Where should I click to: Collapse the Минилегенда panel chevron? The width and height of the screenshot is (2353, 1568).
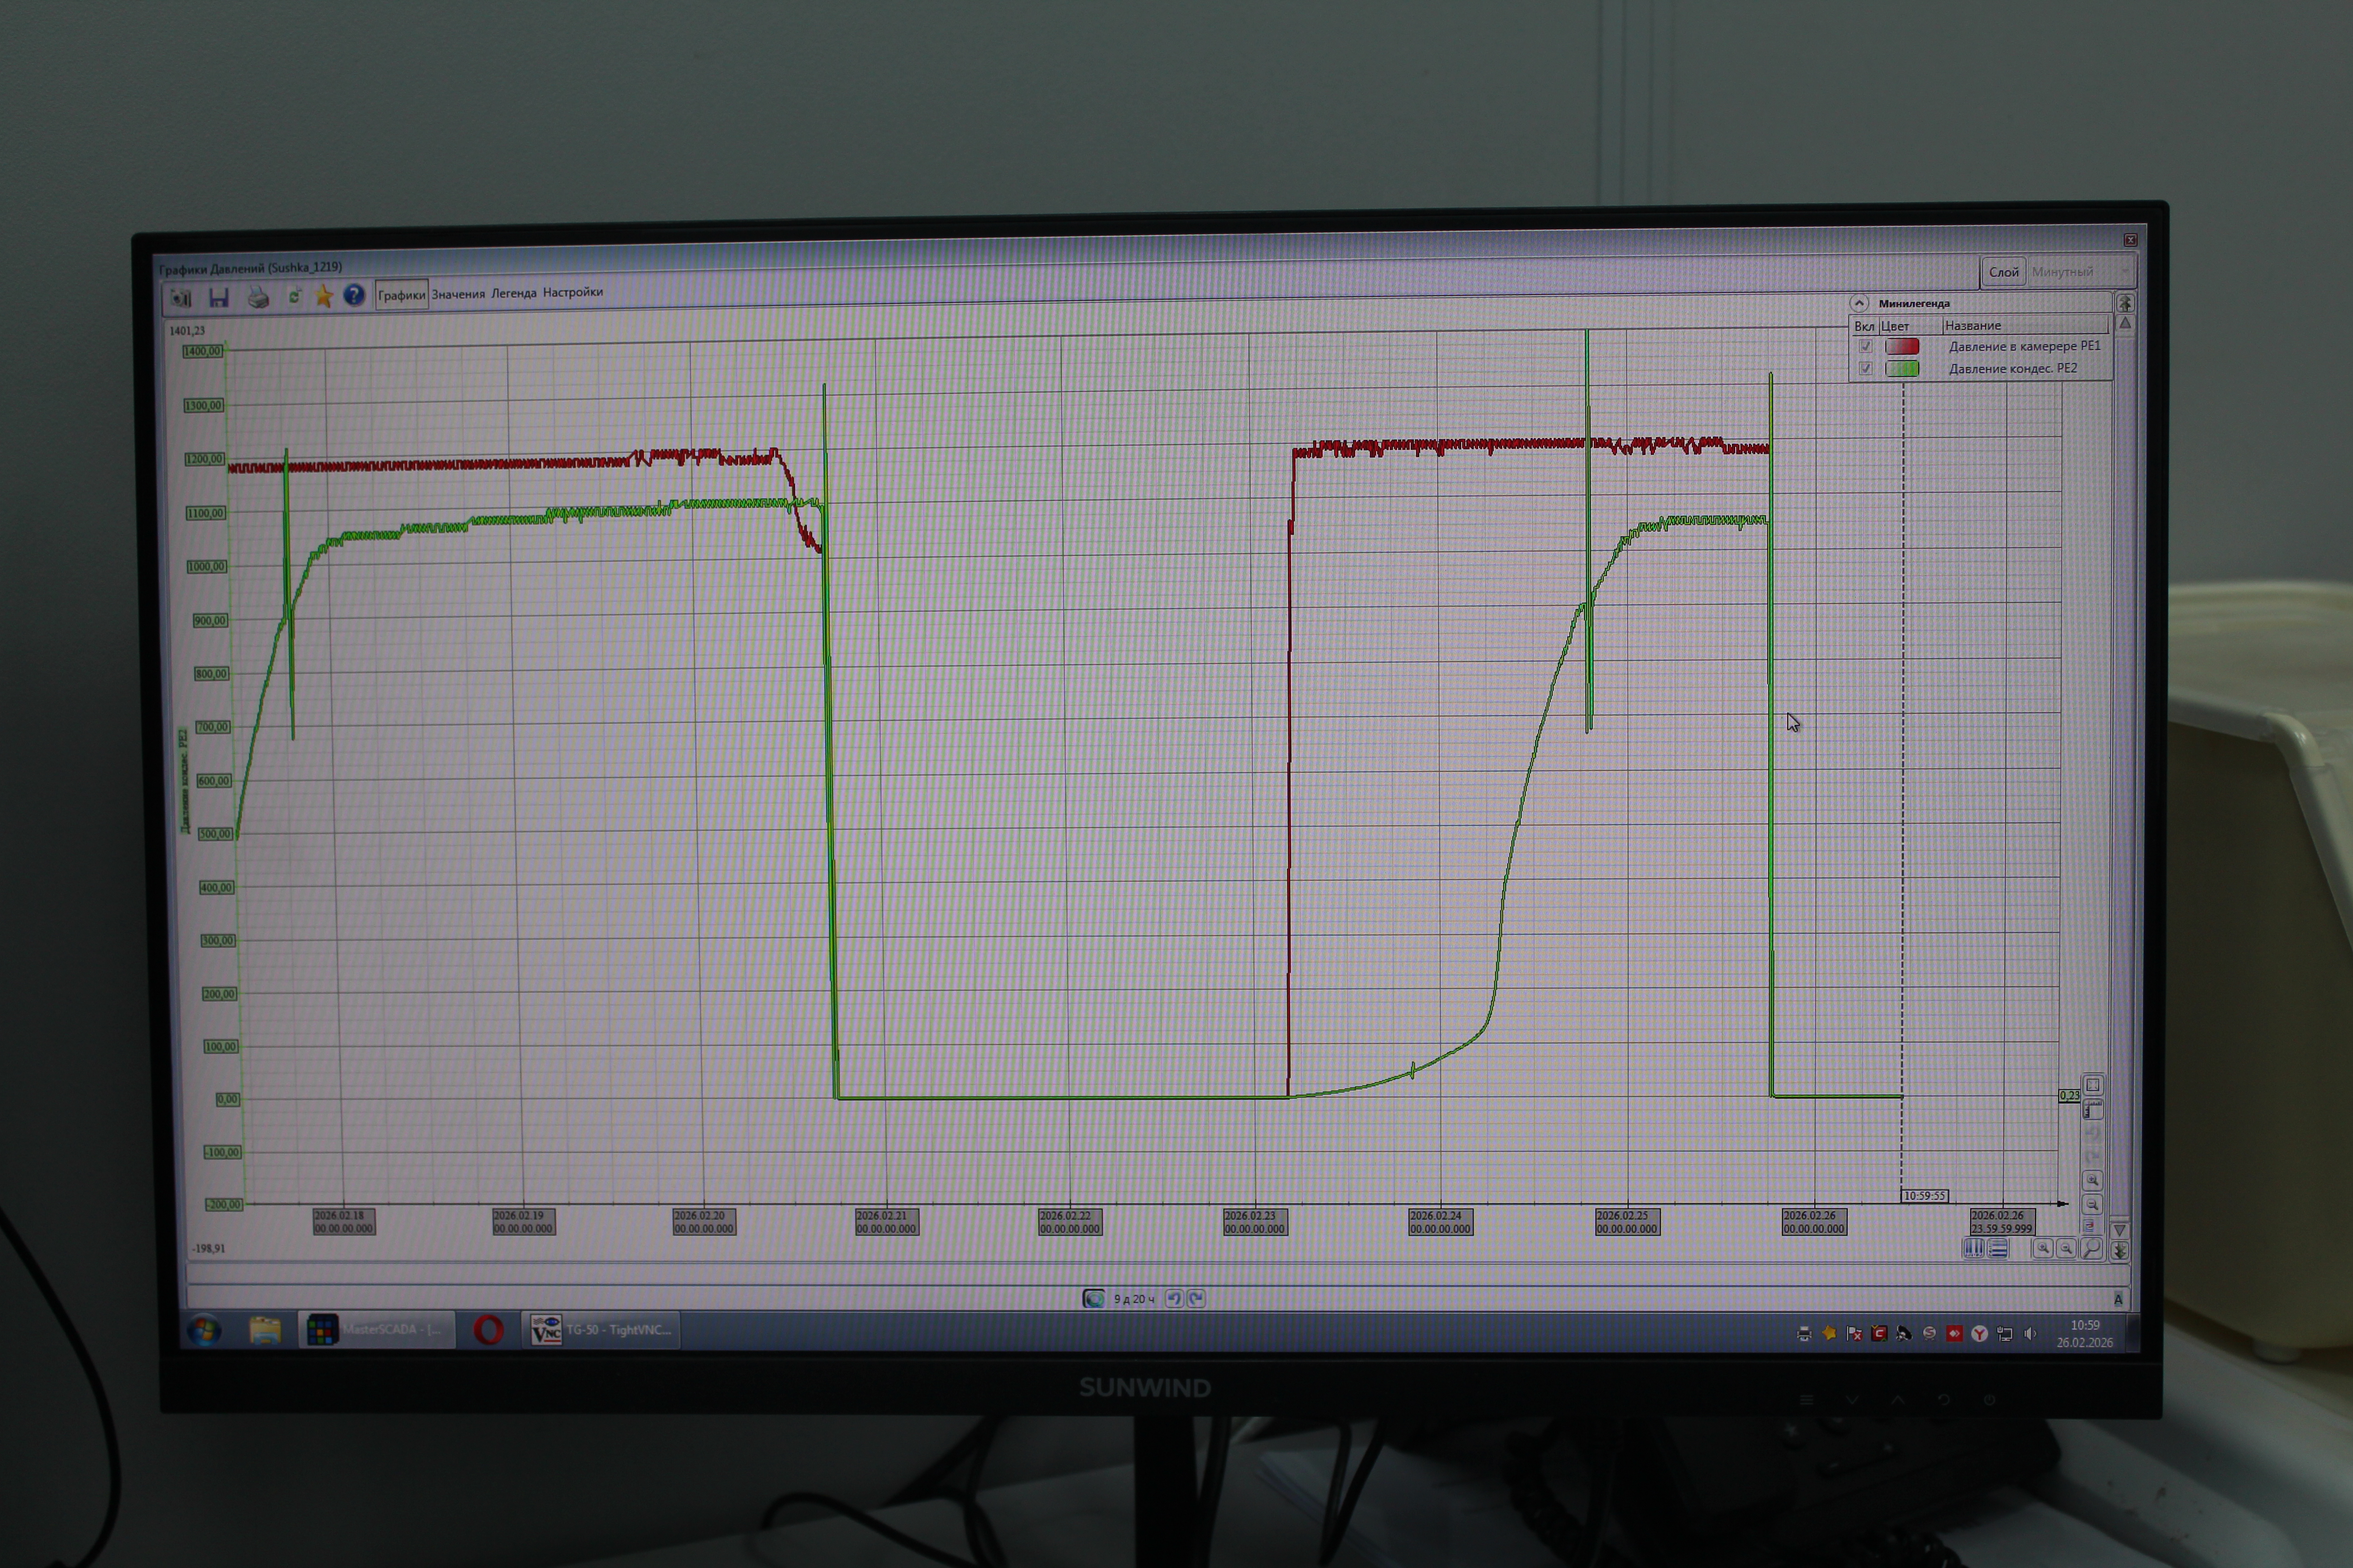[x=1859, y=303]
